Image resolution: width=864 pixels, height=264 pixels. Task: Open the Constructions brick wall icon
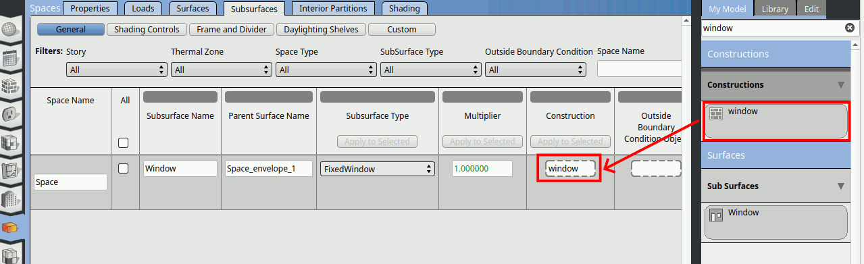point(10,86)
